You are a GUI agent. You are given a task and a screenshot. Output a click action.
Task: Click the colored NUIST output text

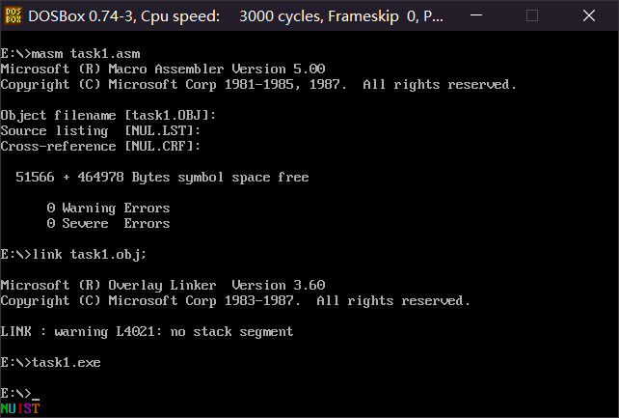pyautogui.click(x=20, y=408)
